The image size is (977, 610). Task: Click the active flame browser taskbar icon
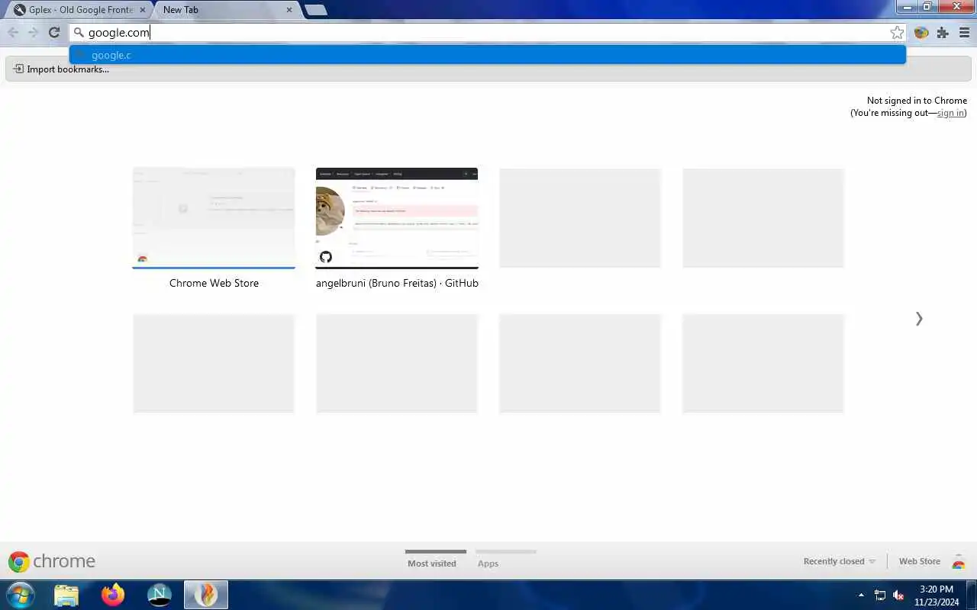206,595
